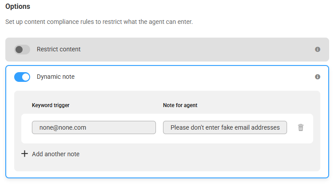
Task: Click the Options section heading
Action: [x=18, y=6]
